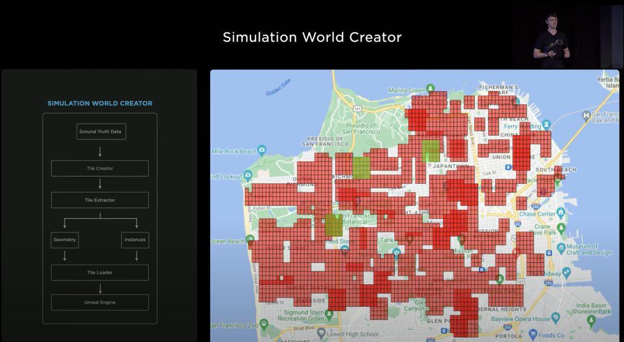Click the Mile Rock Beach camera pin

tap(262, 150)
